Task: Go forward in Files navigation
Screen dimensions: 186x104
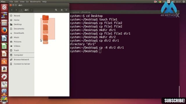Action: point(16,10)
